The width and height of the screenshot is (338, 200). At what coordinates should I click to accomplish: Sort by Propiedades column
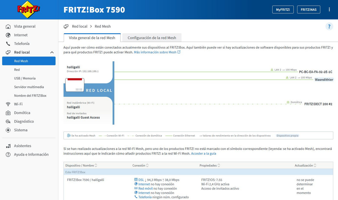tap(210, 165)
